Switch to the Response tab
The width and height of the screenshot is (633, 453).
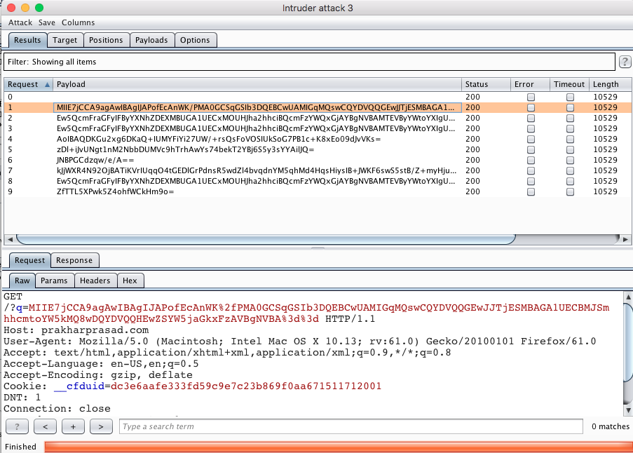[x=74, y=260]
